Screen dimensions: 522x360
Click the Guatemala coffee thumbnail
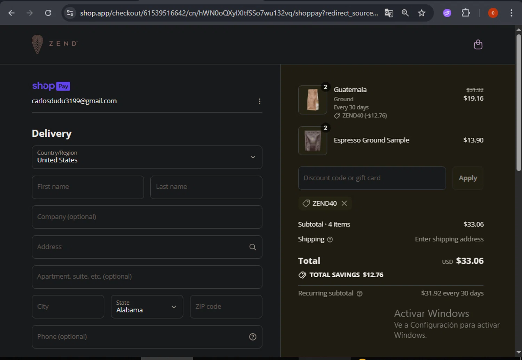[313, 100]
